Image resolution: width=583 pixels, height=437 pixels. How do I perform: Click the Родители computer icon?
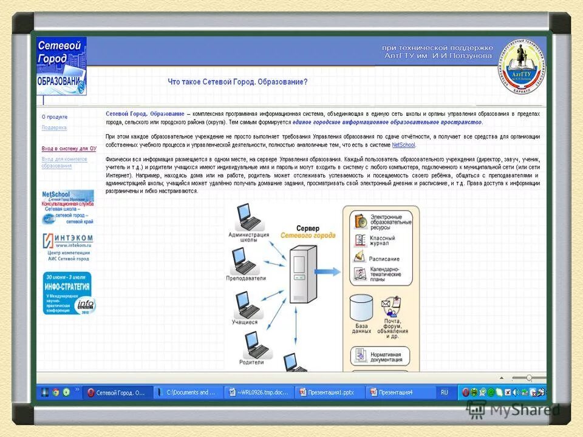256,345
